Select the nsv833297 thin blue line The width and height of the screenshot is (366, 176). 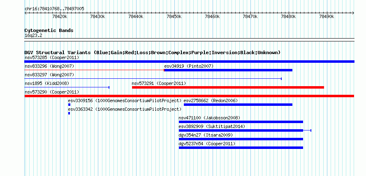[153, 79]
